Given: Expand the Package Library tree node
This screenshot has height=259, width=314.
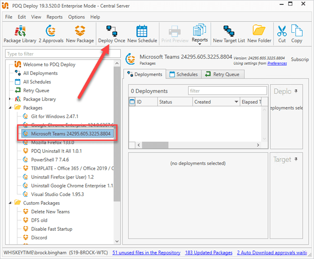Looking at the screenshot, I should click(x=9, y=99).
